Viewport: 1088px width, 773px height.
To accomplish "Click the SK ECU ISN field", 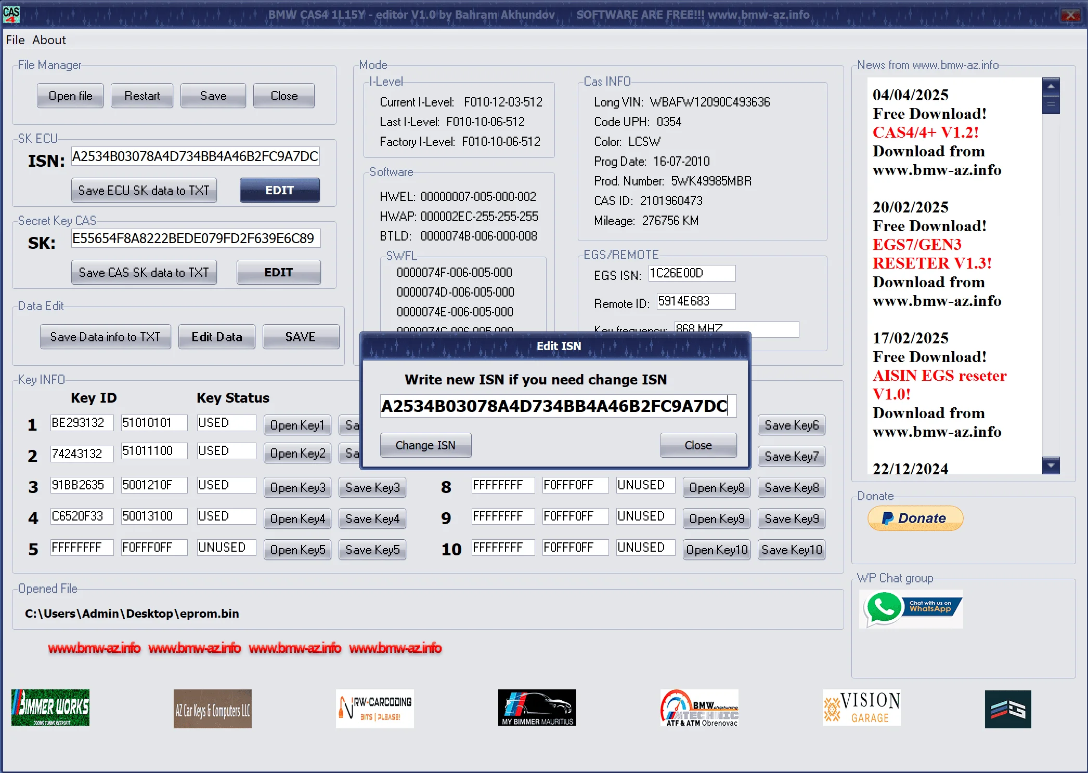I will click(x=195, y=156).
